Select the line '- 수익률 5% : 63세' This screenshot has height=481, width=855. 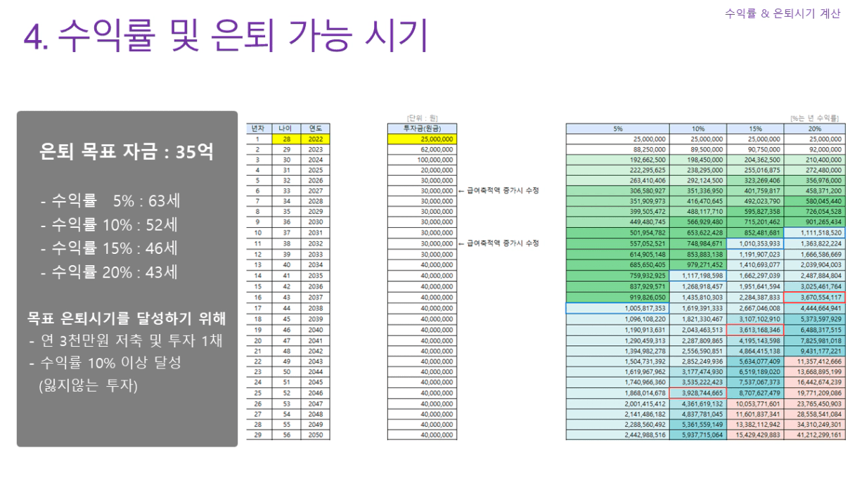tap(111, 201)
